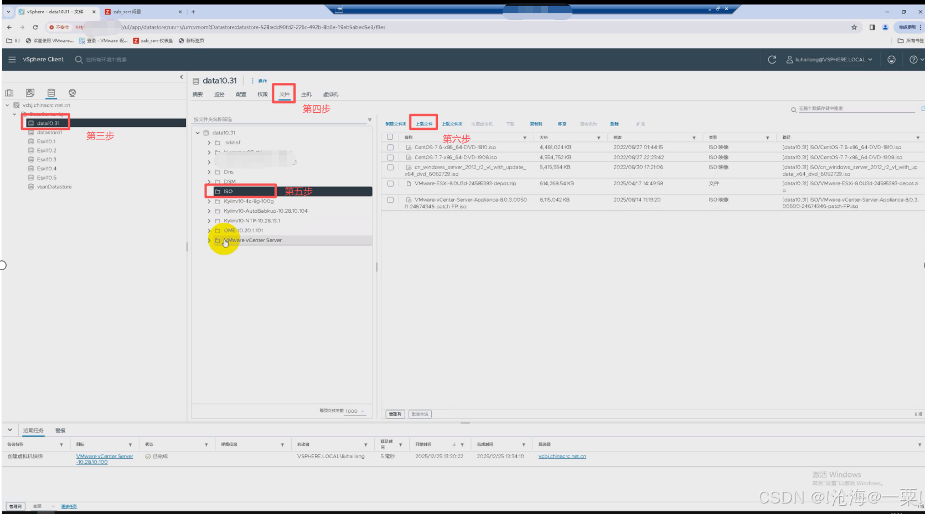Expand the Kylinv10-NTP-10.28.13.1 folder
This screenshot has width=925, height=514.
pyautogui.click(x=209, y=221)
